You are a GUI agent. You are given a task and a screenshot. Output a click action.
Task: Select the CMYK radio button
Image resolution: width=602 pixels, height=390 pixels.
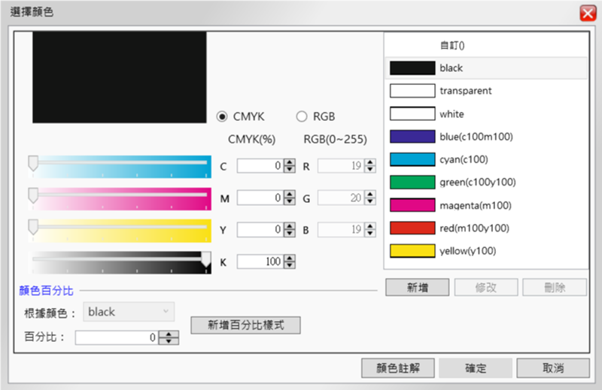point(222,116)
